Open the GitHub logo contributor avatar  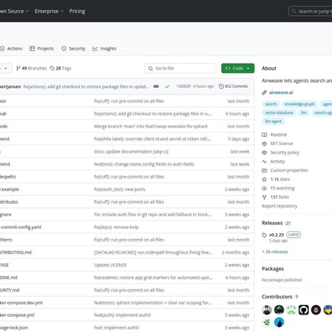point(303,310)
